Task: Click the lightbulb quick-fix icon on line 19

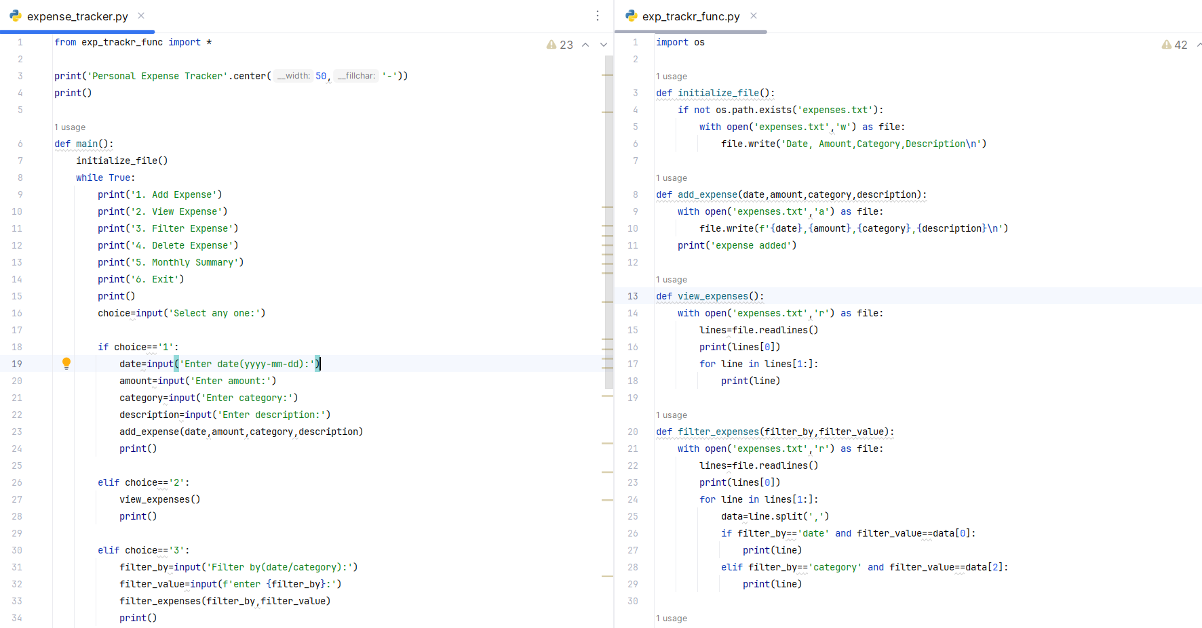Action: pos(66,364)
